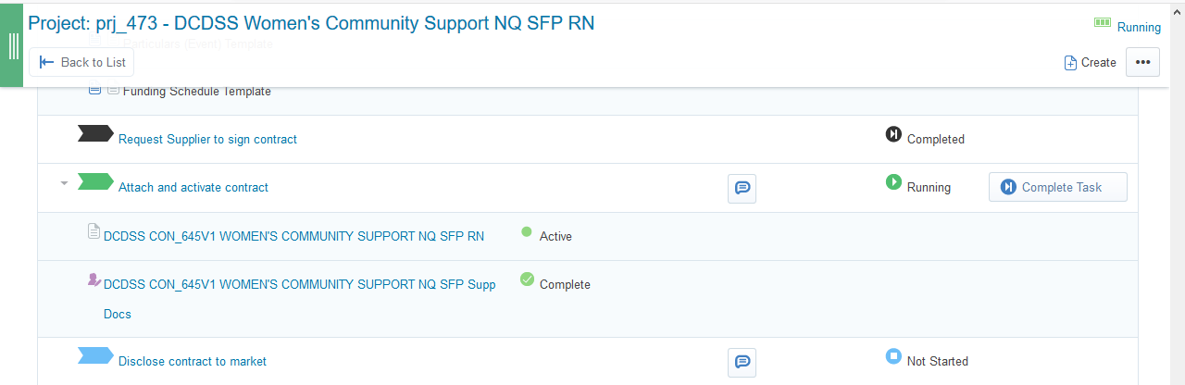Screen dimensions: 1185x385
Task: Open DCDSS CON_645V1 SFP RN contract link
Action: pos(293,236)
